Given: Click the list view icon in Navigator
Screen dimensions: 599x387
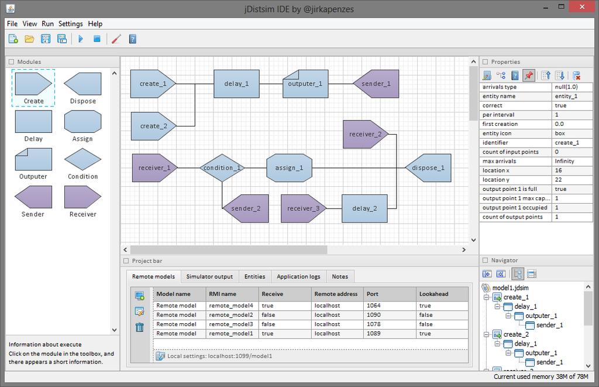Looking at the screenshot, I should tap(532, 274).
